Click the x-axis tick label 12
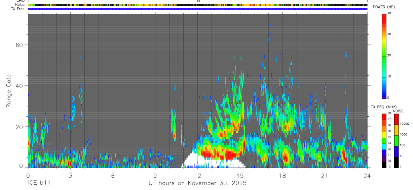The width and height of the screenshot is (413, 190). pos(198,175)
